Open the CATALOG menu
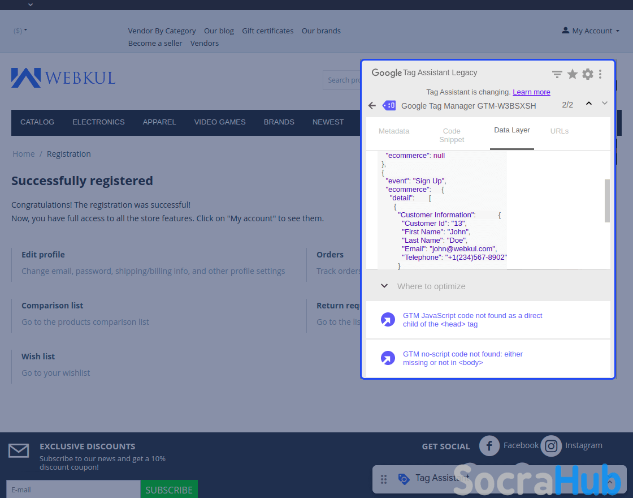 click(37, 122)
